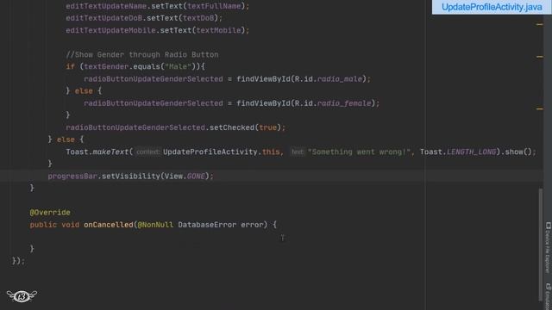Click the editTextUpdateDoB variable
This screenshot has height=310, width=552.
pos(103,18)
